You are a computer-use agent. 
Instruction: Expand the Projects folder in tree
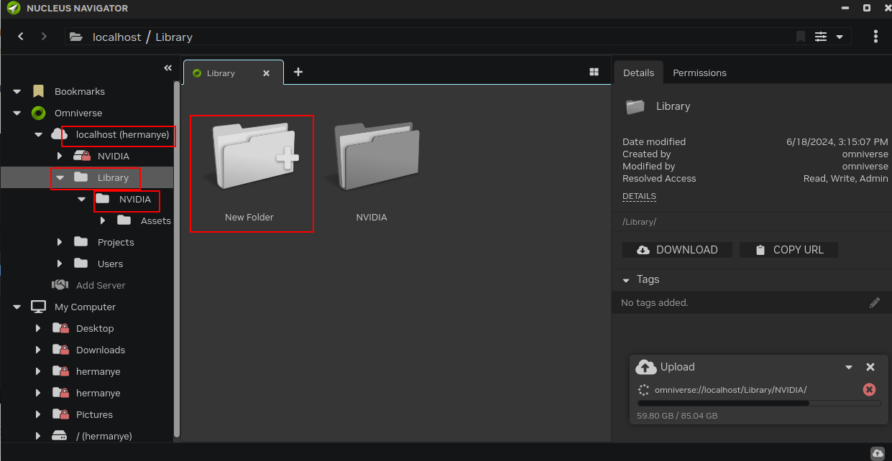coord(60,242)
